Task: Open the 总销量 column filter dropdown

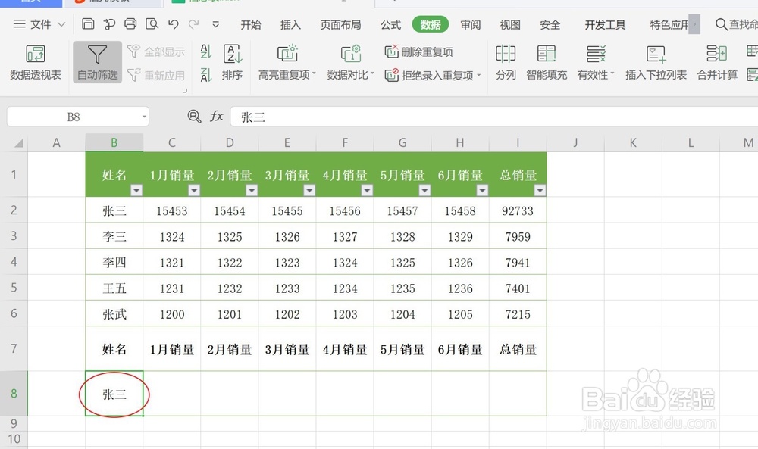Action: click(x=540, y=191)
